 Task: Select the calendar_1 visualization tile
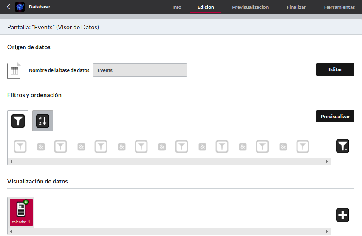21,213
